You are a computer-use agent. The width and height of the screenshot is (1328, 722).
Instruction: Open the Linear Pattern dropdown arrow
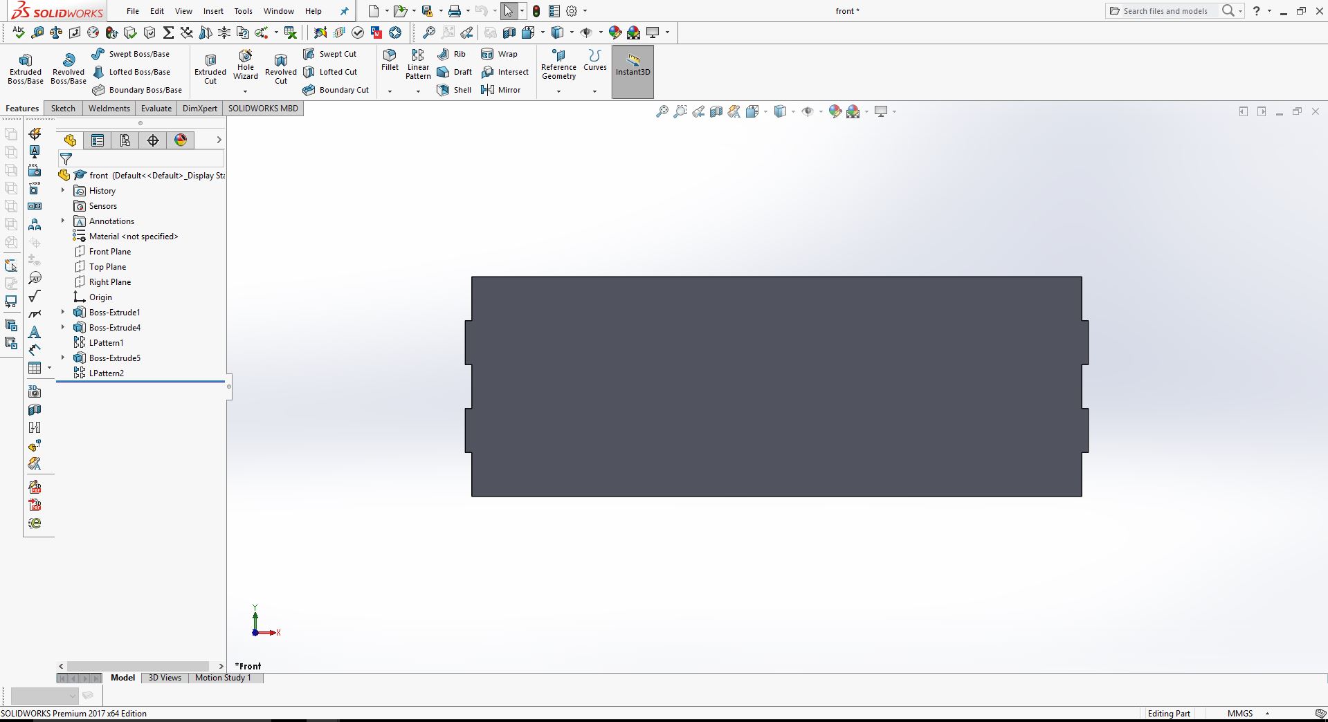coord(418,91)
